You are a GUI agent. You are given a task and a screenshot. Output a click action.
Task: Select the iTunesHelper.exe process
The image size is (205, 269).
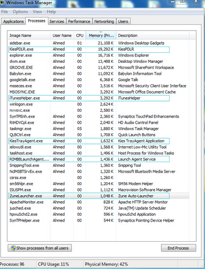[98, 98]
